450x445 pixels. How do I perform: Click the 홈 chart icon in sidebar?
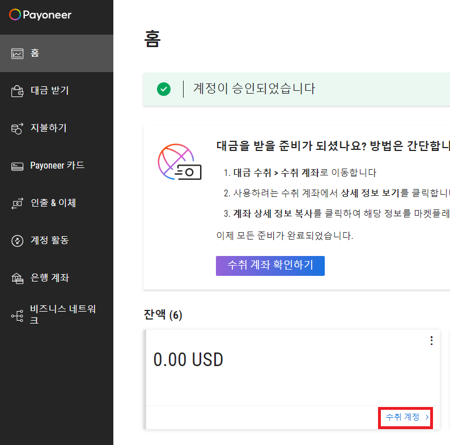tap(17, 53)
